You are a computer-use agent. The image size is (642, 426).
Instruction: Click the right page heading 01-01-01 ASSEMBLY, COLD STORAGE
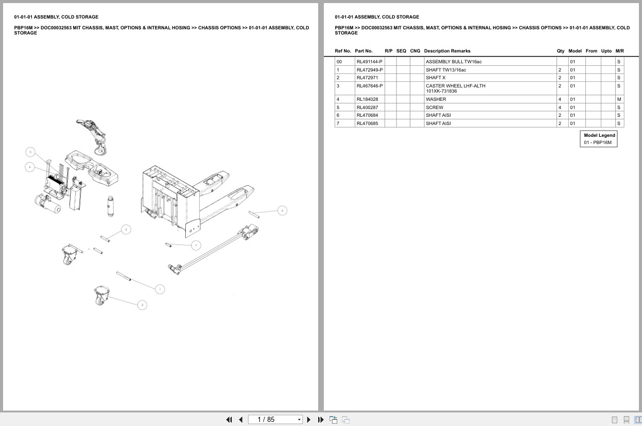coord(377,17)
